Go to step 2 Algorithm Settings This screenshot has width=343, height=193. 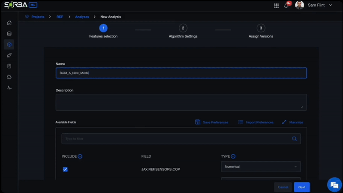coord(183,28)
